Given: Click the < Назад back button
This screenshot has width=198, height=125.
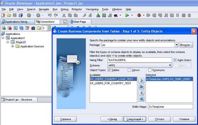Looking at the screenshot, I should click(112, 119).
